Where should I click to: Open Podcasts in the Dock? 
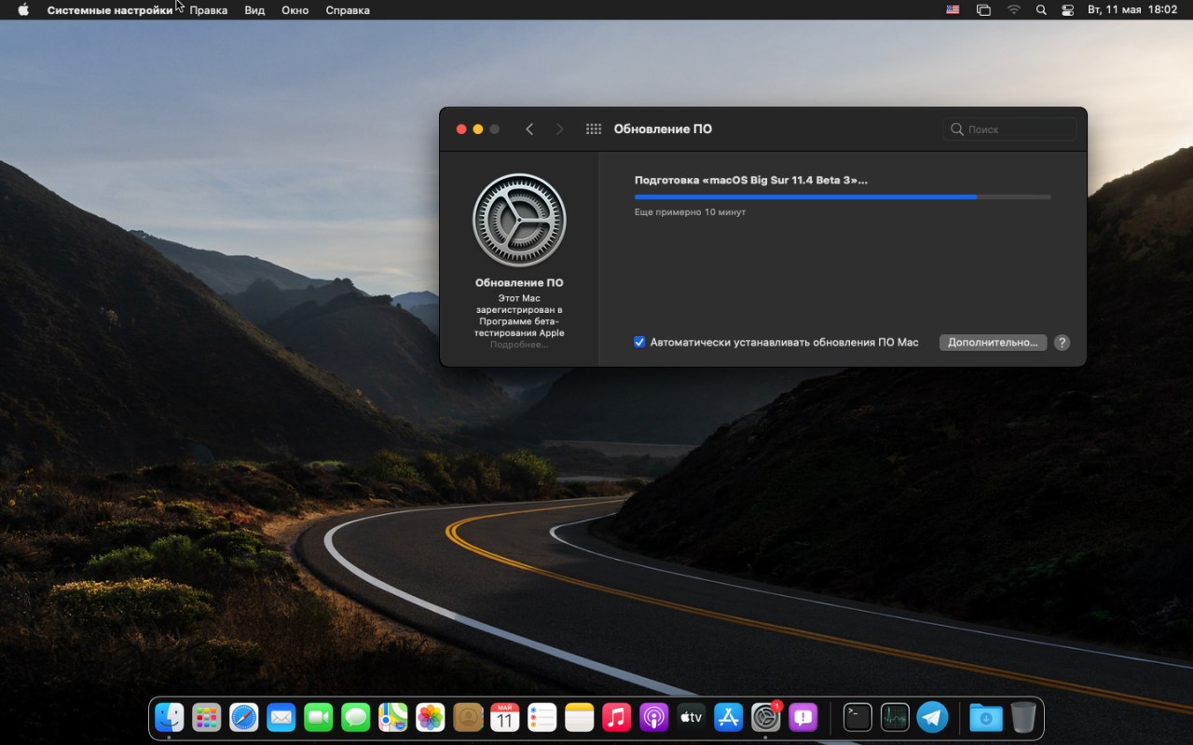653,717
